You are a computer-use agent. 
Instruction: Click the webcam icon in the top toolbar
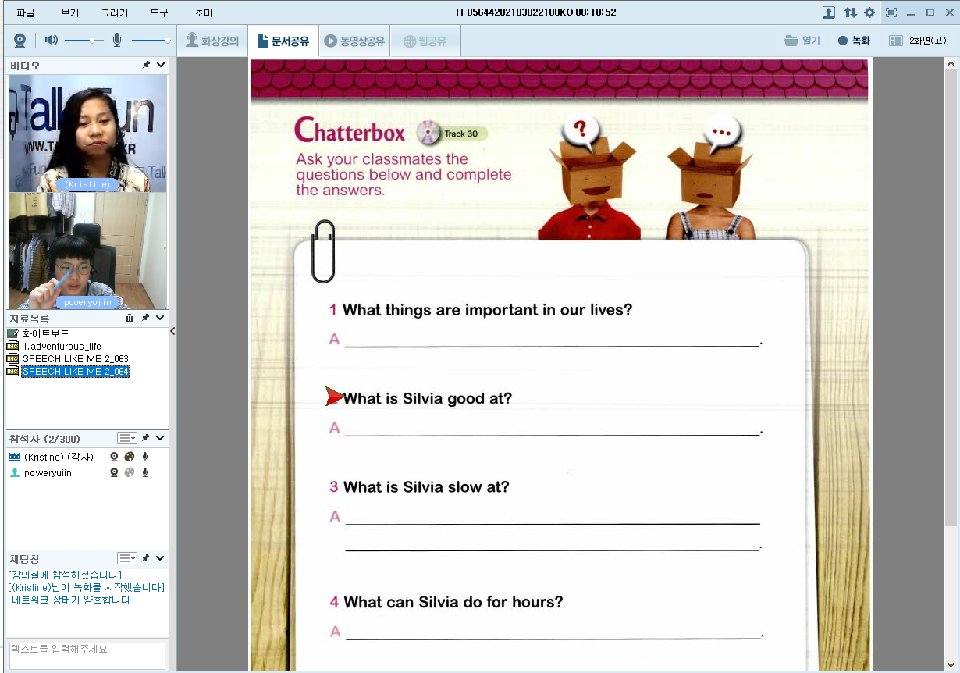point(20,41)
